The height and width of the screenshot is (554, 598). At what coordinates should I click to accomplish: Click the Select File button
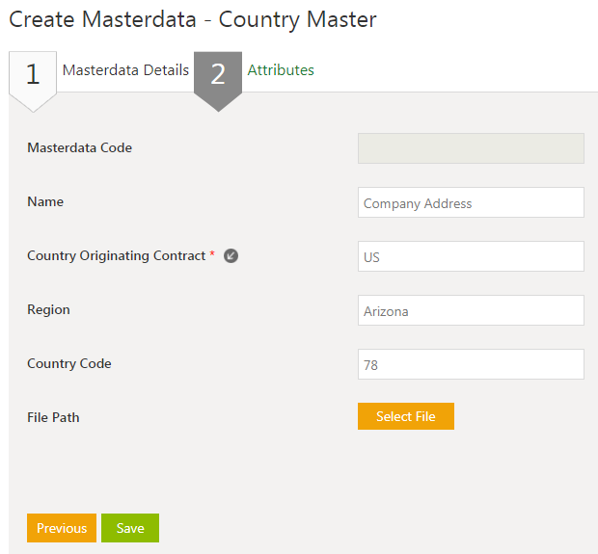pos(405,416)
